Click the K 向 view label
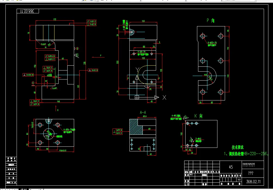 (198, 116)
